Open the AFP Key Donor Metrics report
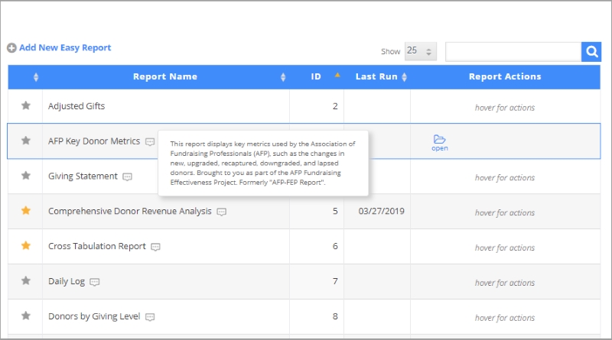 coord(439,143)
